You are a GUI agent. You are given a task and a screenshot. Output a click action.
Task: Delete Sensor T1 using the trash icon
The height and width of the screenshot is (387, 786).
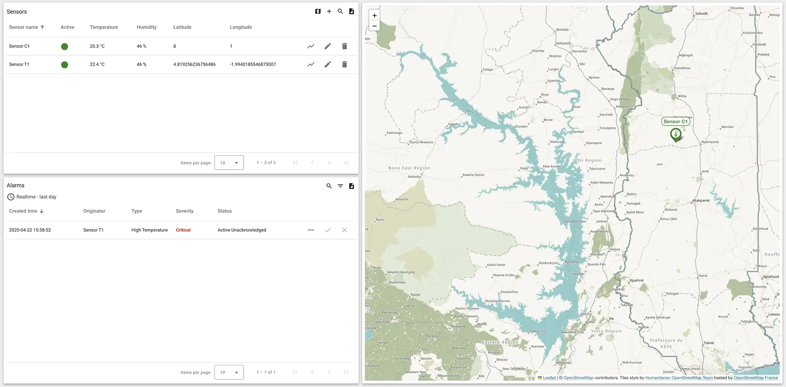pos(344,64)
